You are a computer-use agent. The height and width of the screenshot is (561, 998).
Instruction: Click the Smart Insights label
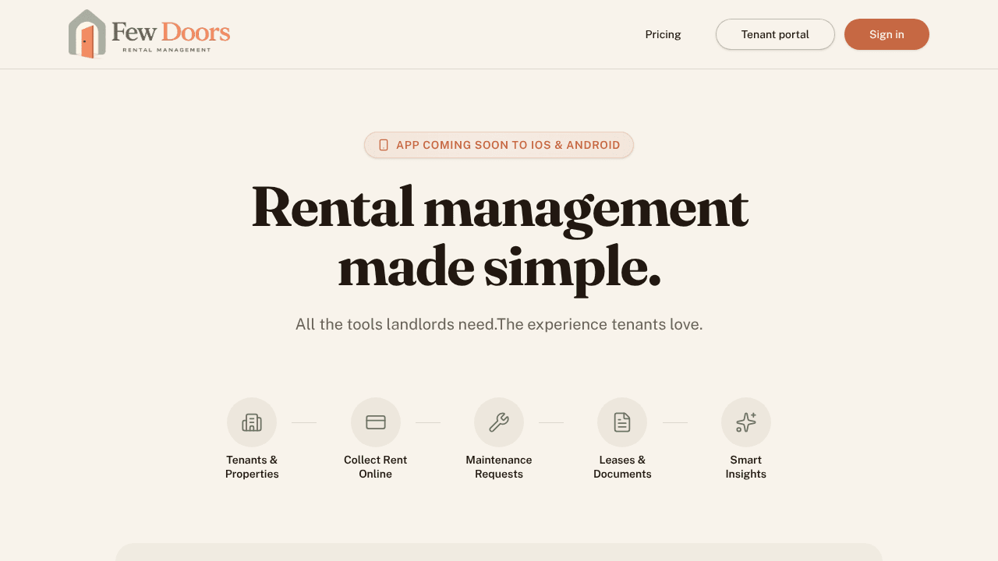pos(746,467)
